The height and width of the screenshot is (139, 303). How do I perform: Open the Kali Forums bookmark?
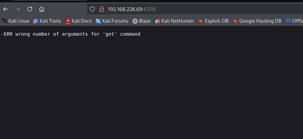(112, 21)
